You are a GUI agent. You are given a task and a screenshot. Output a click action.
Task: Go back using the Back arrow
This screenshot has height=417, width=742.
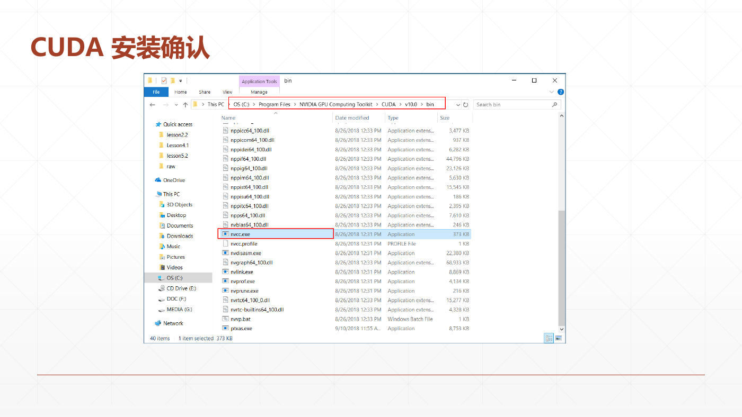153,105
